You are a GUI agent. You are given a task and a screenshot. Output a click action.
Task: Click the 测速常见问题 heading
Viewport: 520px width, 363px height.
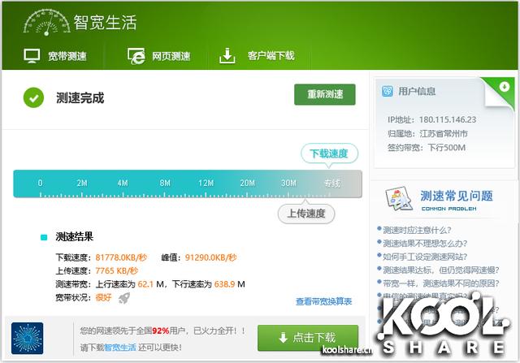tap(457, 196)
